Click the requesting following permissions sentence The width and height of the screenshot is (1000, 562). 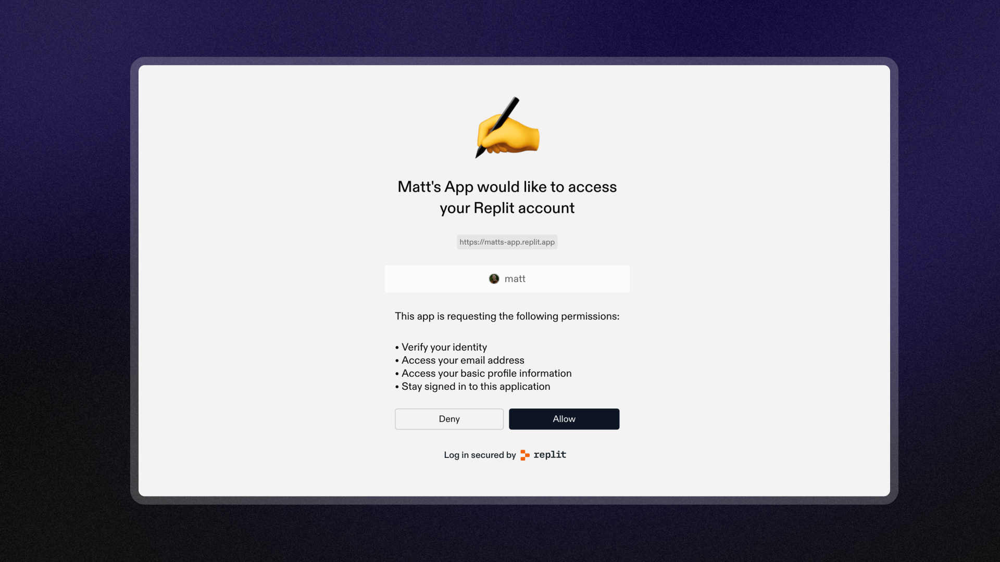click(x=507, y=316)
